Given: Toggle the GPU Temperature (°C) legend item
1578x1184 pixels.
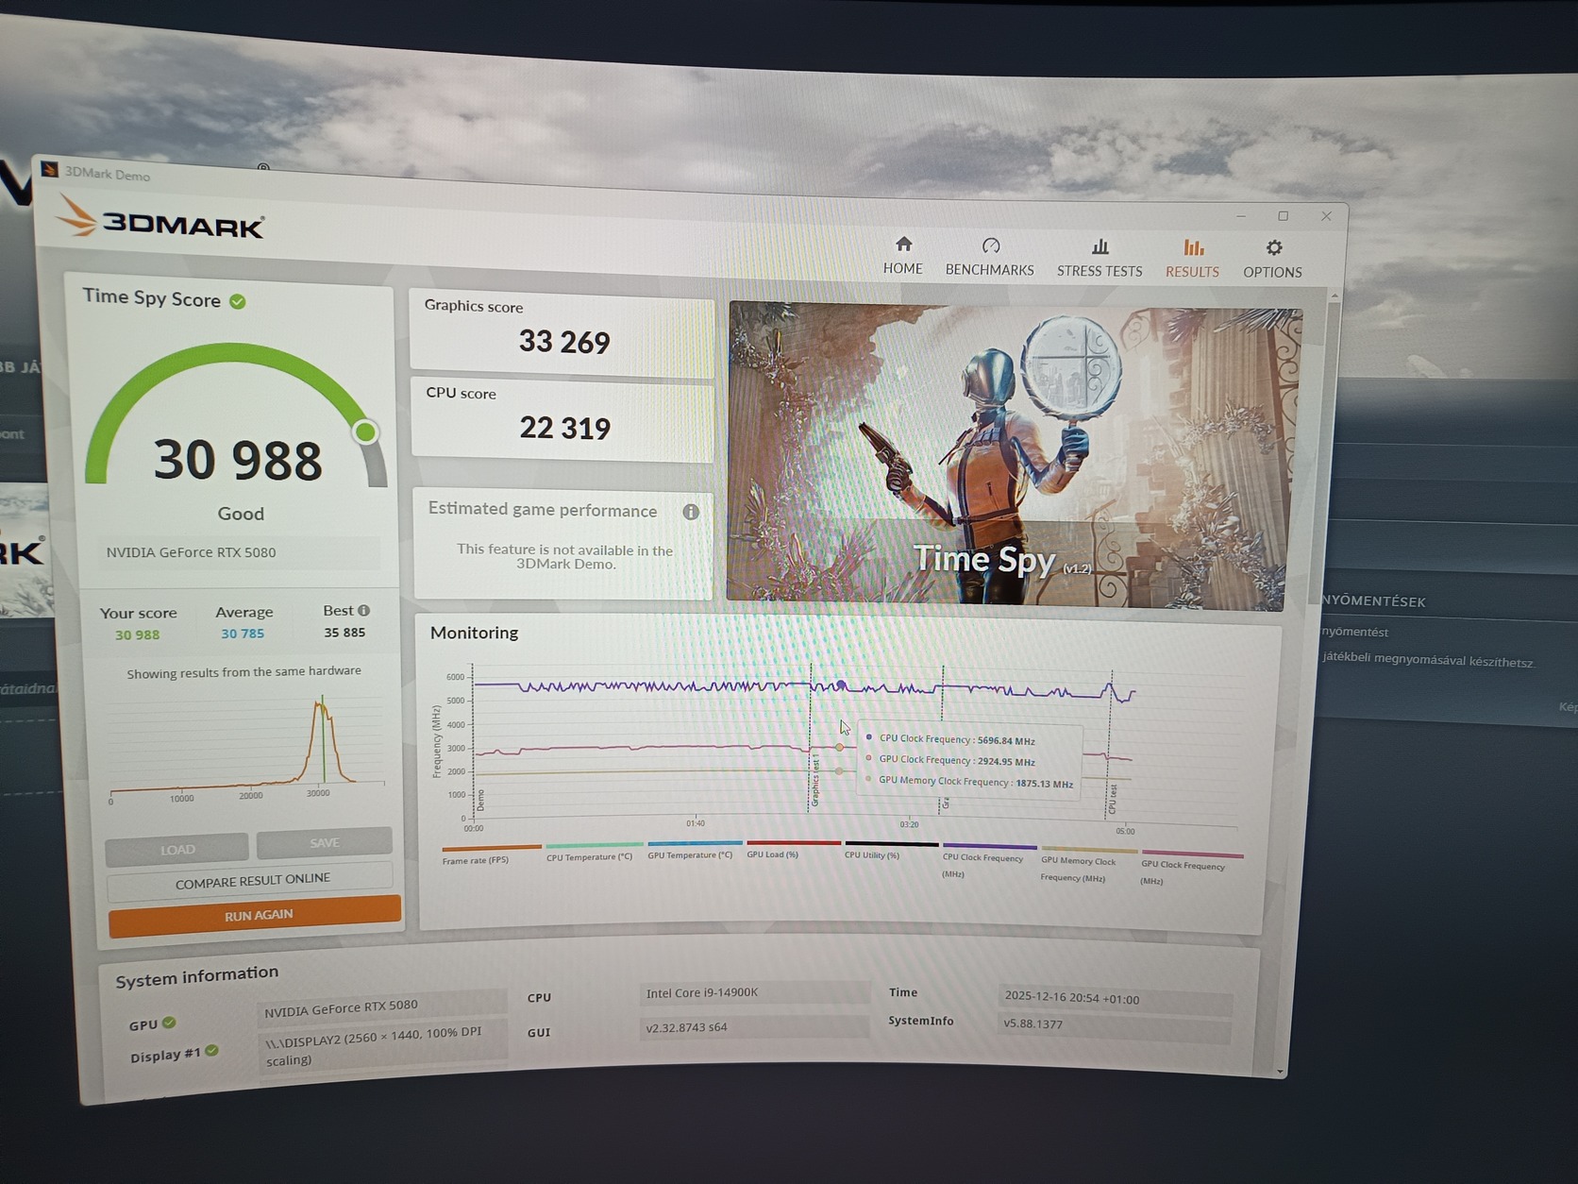Looking at the screenshot, I should click(x=694, y=850).
